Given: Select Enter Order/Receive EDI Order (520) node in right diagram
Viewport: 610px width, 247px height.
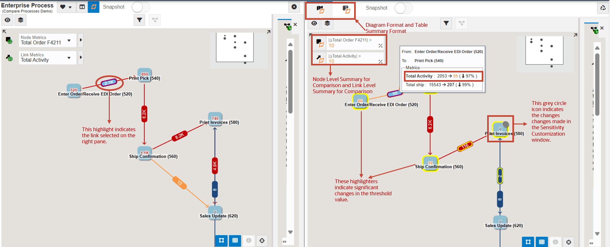Looking at the screenshot, I should tap(360, 101).
